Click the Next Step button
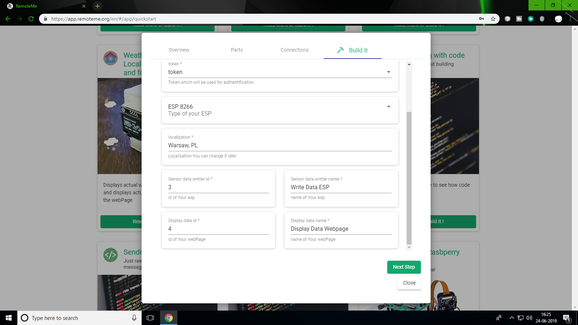This screenshot has height=325, width=578. [404, 267]
